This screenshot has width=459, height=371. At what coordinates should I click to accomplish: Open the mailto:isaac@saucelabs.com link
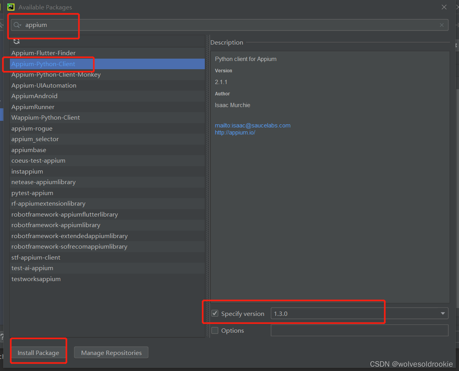[x=253, y=125]
